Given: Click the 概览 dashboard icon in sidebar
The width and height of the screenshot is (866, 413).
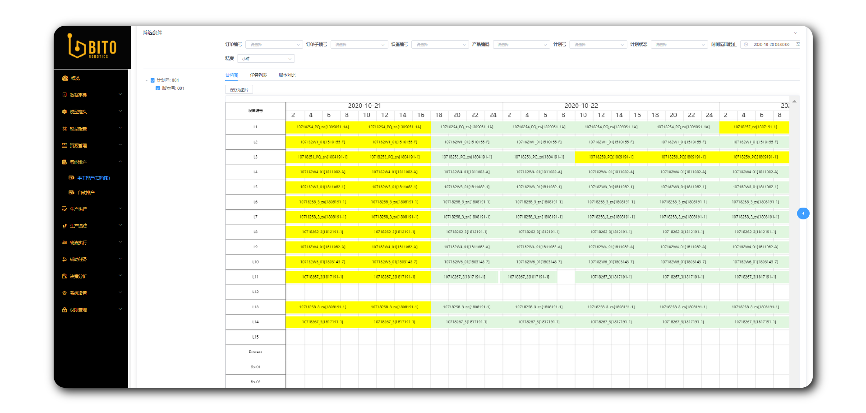Looking at the screenshot, I should (x=65, y=79).
